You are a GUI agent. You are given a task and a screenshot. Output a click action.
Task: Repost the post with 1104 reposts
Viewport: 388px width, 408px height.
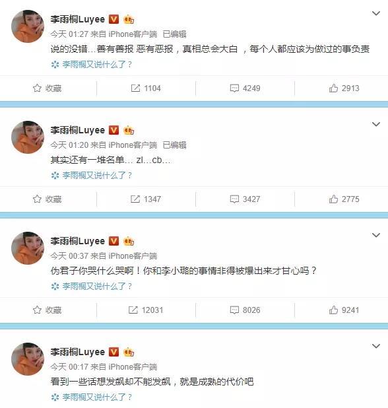coord(146,88)
